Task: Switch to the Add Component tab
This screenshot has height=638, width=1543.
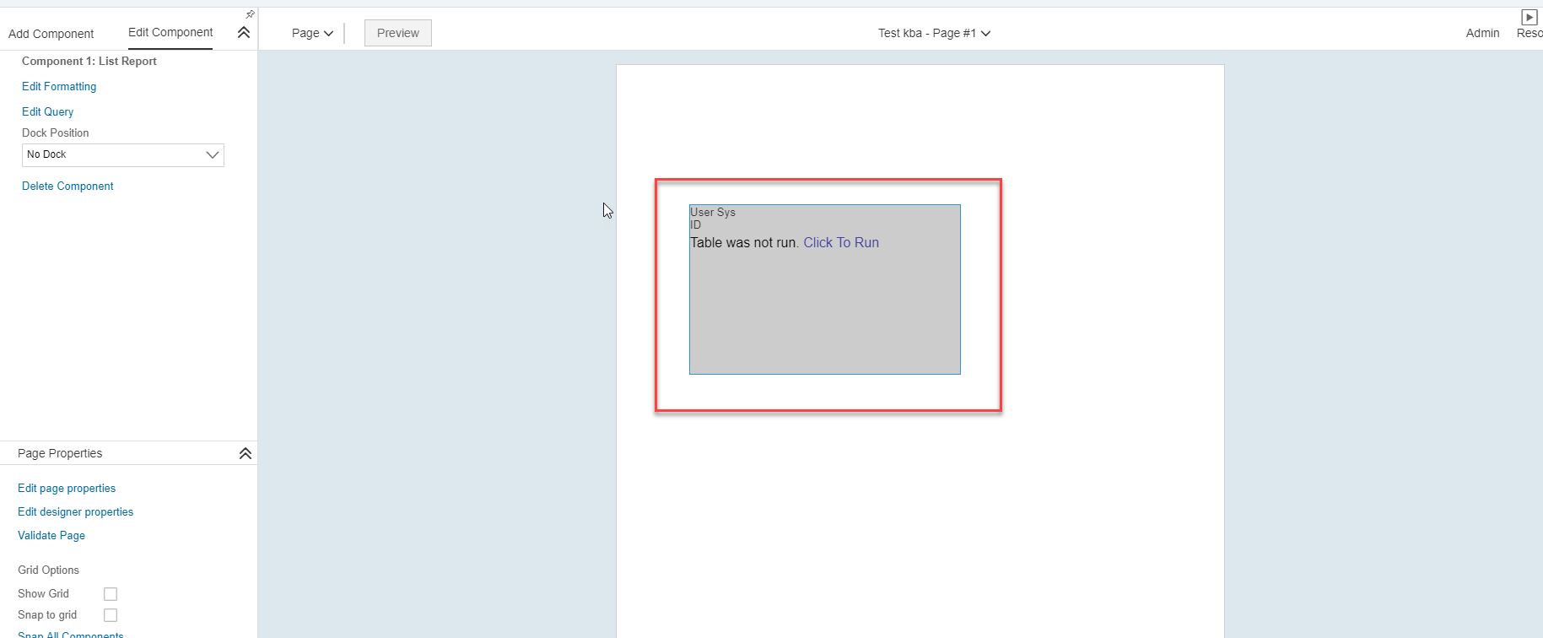Action: point(51,34)
